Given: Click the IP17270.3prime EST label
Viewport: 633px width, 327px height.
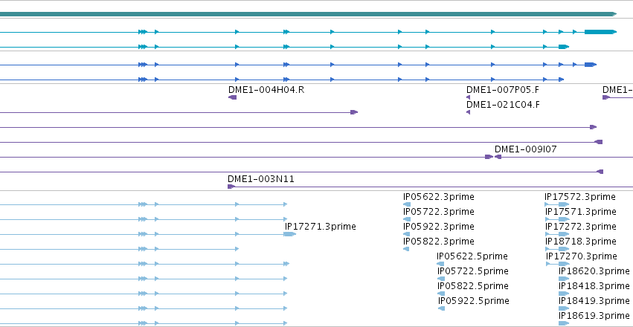Looking at the screenshot, I should point(582,256).
